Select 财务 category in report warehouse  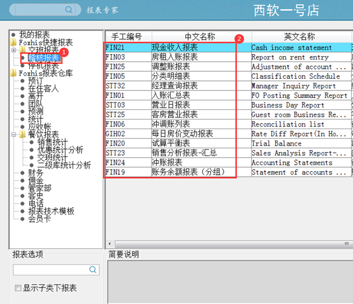point(36,172)
